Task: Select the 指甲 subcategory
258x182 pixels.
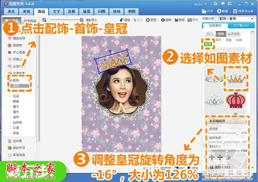Action: (x=15, y=117)
